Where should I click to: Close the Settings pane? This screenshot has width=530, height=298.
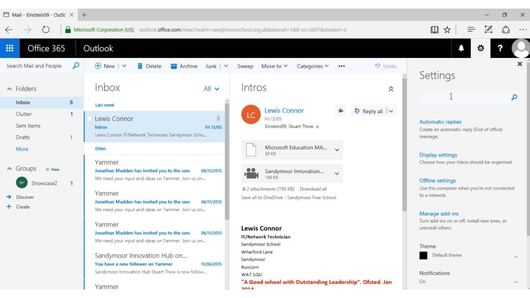(520, 64)
